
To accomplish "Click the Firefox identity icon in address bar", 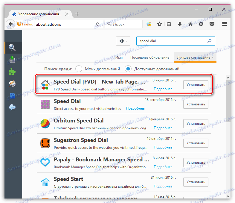I will tap(25, 24).
